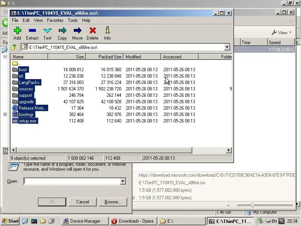The image size is (301, 226).
Task: Click the horizontal scrollbar thumb in file list
Action: tap(104, 150)
